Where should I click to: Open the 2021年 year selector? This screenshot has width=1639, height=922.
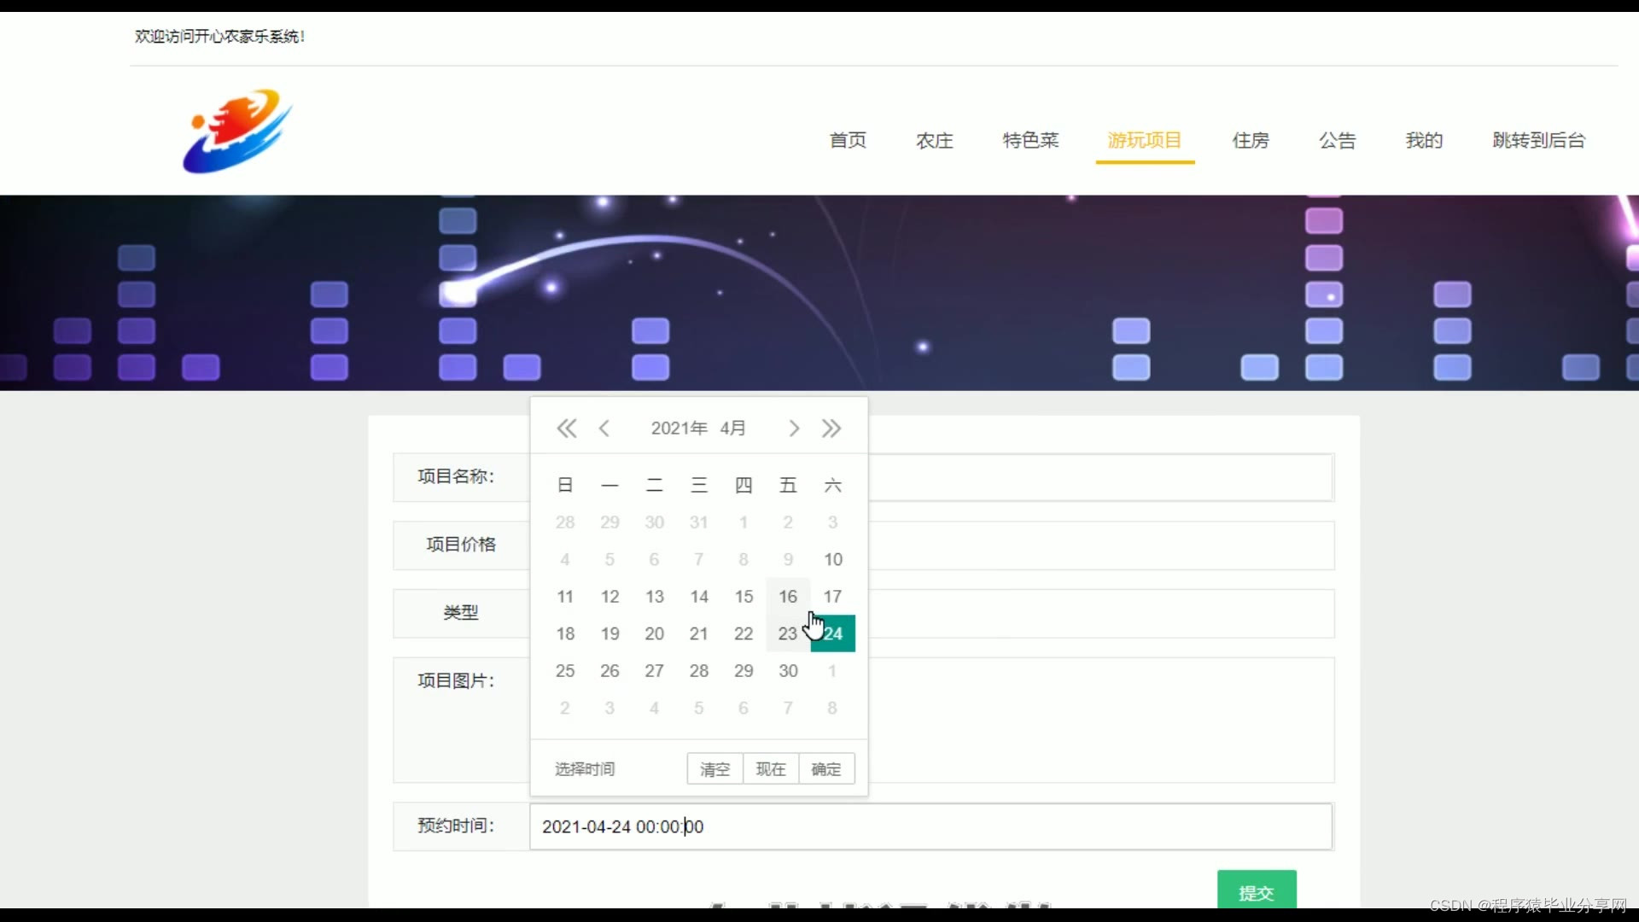point(679,429)
